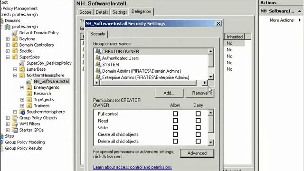Click the Authenticated Users group icon
304x171 pixels.
98,58
